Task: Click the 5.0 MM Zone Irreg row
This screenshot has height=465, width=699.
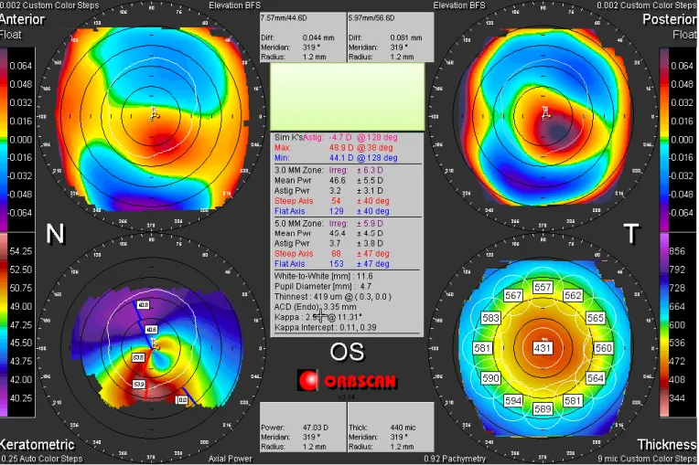Action: 328,224
